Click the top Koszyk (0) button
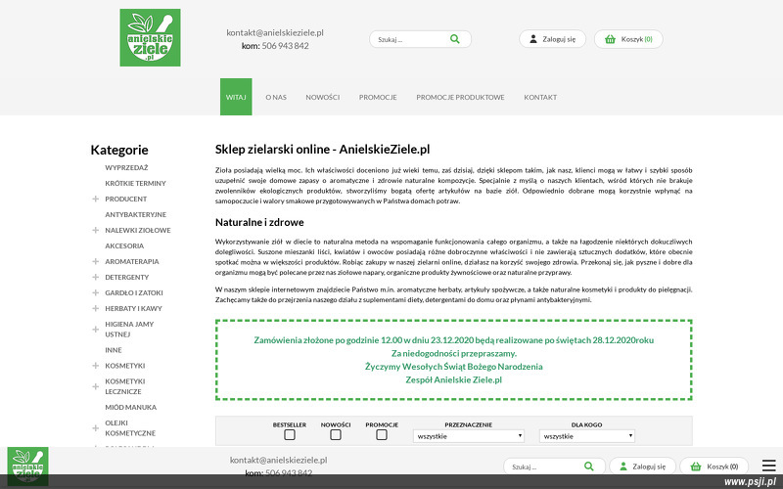This screenshot has width=783, height=489. 628,39
